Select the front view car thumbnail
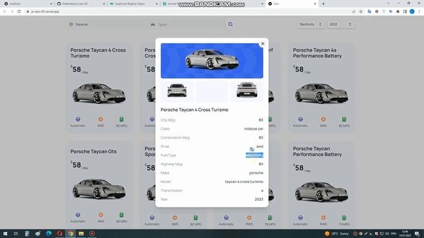Viewport: 424px width, 238px height. 177,91
